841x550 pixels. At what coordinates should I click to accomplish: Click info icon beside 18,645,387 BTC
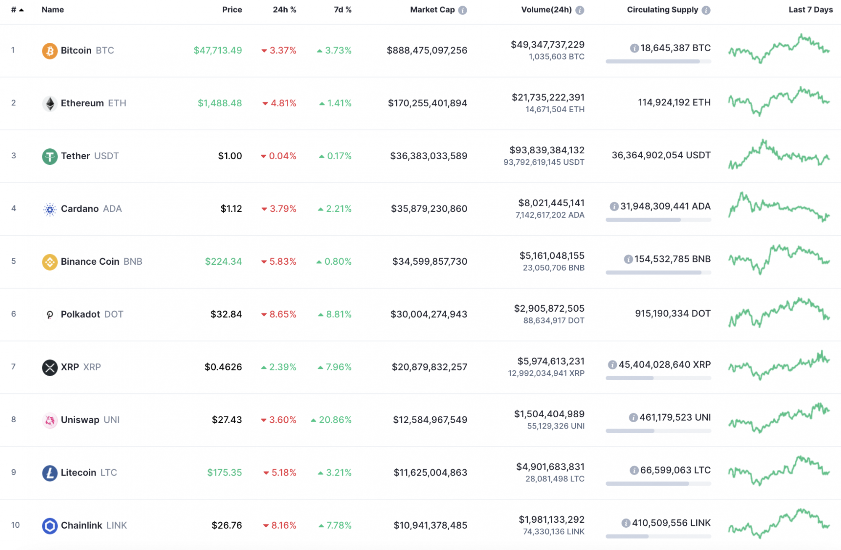tap(634, 48)
